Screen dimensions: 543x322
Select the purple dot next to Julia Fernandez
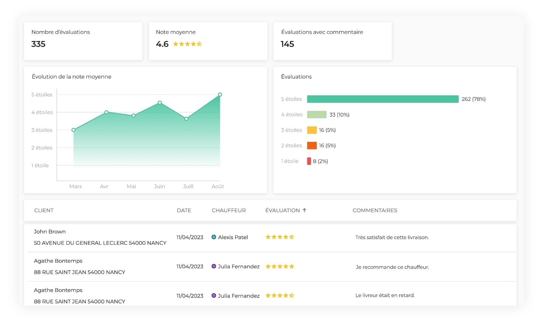click(x=213, y=266)
